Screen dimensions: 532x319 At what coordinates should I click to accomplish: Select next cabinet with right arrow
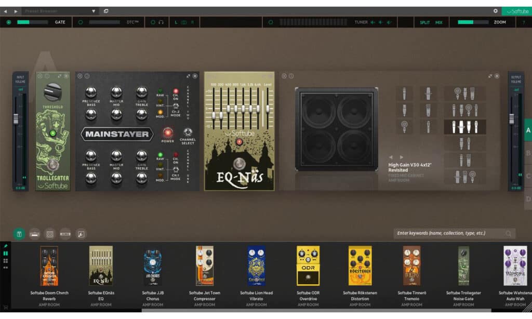coord(402,157)
